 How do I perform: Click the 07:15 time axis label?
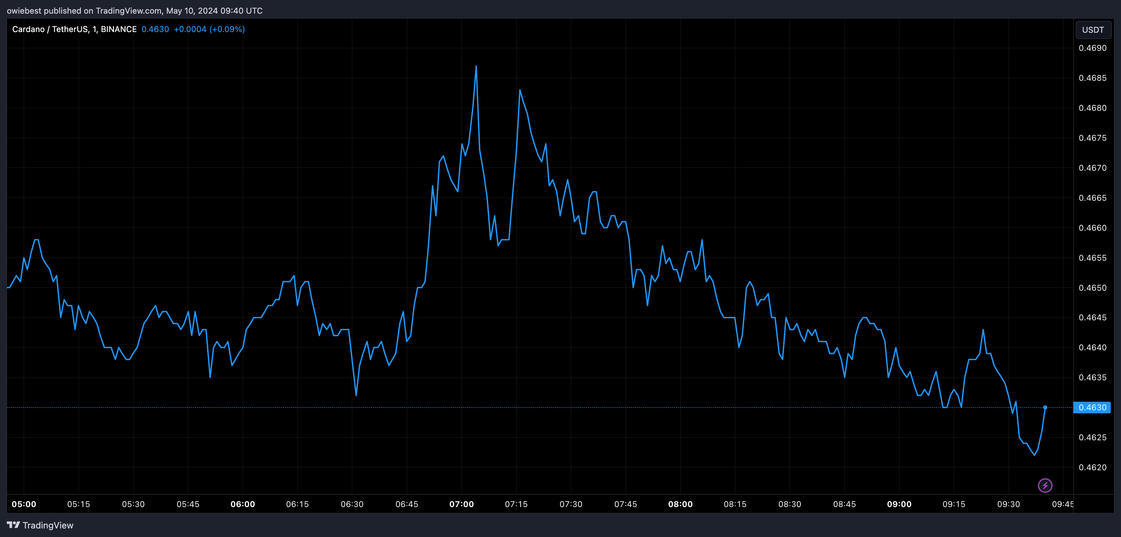click(516, 504)
